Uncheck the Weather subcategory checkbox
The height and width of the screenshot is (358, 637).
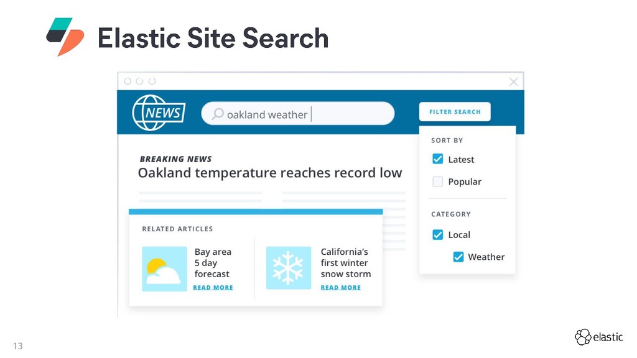458,257
